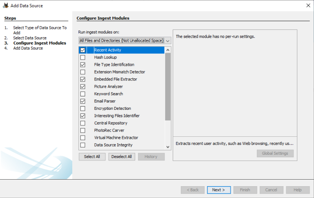Enable the Keyword Search checkbox
This screenshot has width=314, height=198.
click(x=83, y=94)
